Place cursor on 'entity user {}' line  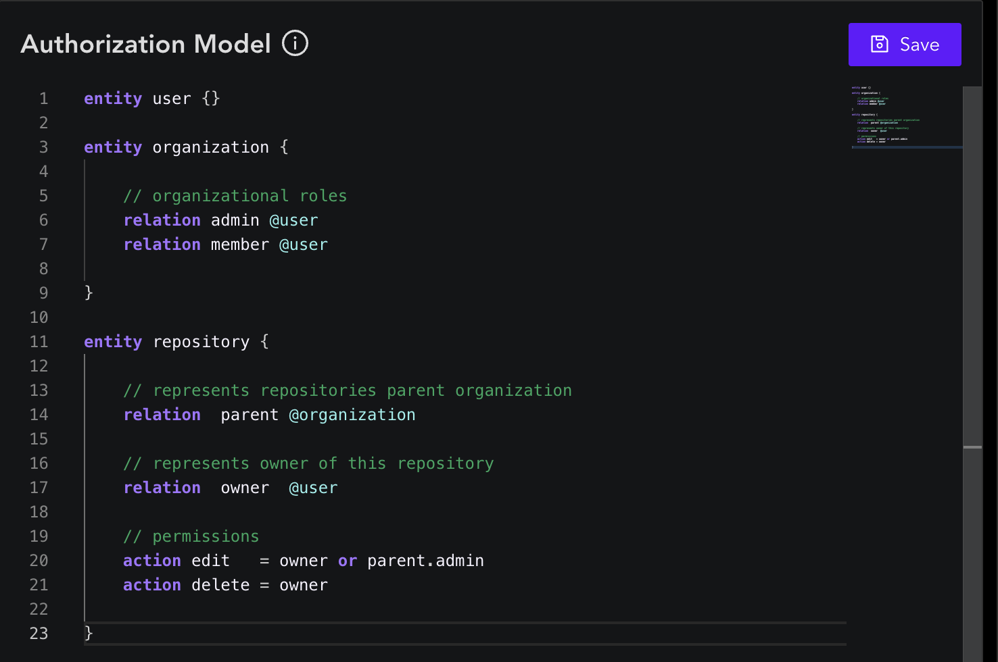[152, 99]
